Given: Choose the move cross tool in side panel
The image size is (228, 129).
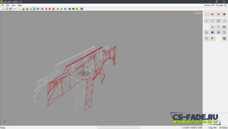Looking at the screenshot, I should click(x=207, y=21).
